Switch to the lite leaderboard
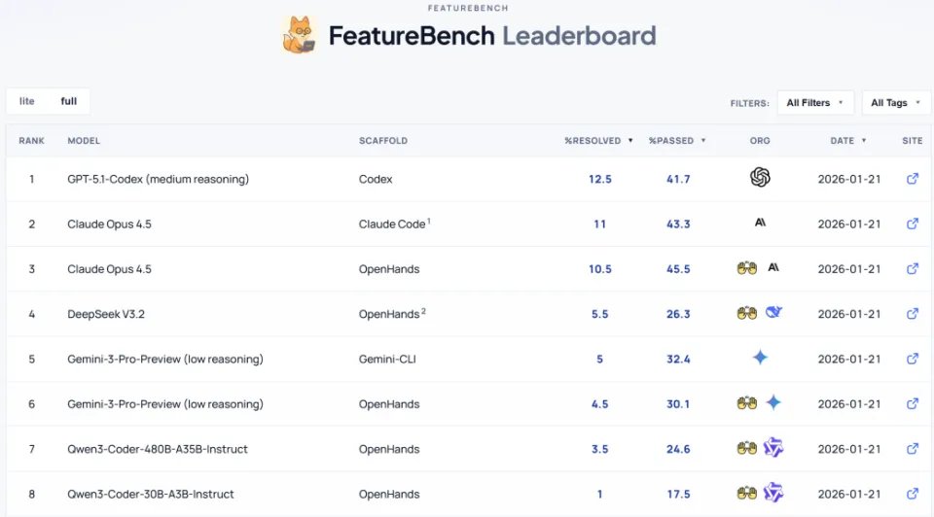The height and width of the screenshot is (517, 934). coord(27,101)
